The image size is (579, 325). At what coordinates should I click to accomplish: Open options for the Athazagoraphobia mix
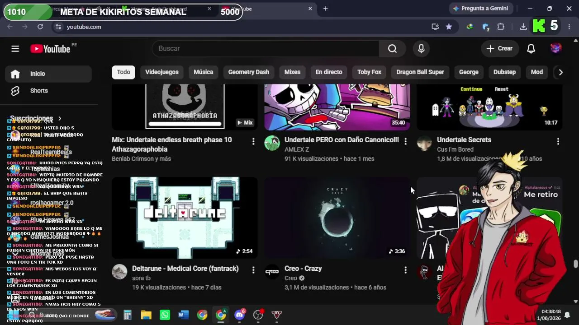pyautogui.click(x=253, y=141)
